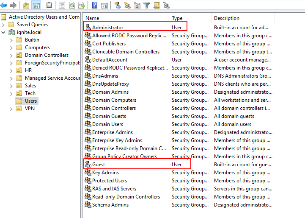Open Help with the question mark icon
Image resolution: width=305 pixels, height=218 pixels.
click(x=94, y=5)
